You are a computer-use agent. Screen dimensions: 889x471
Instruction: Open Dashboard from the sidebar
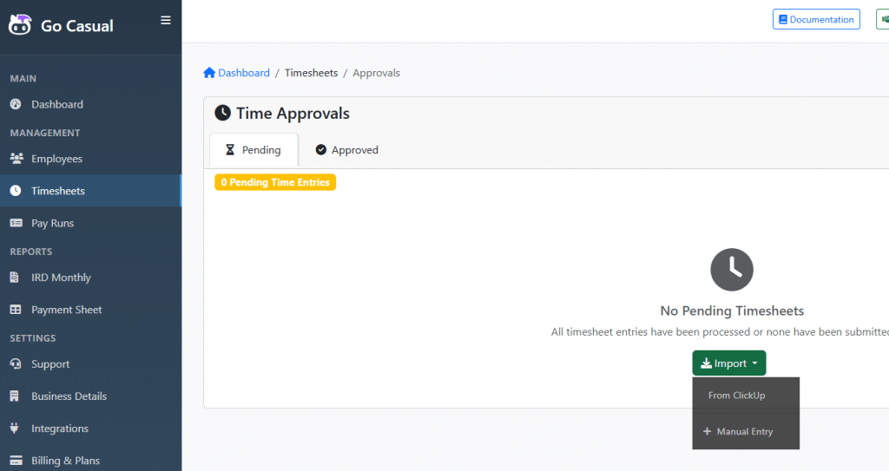click(x=57, y=104)
